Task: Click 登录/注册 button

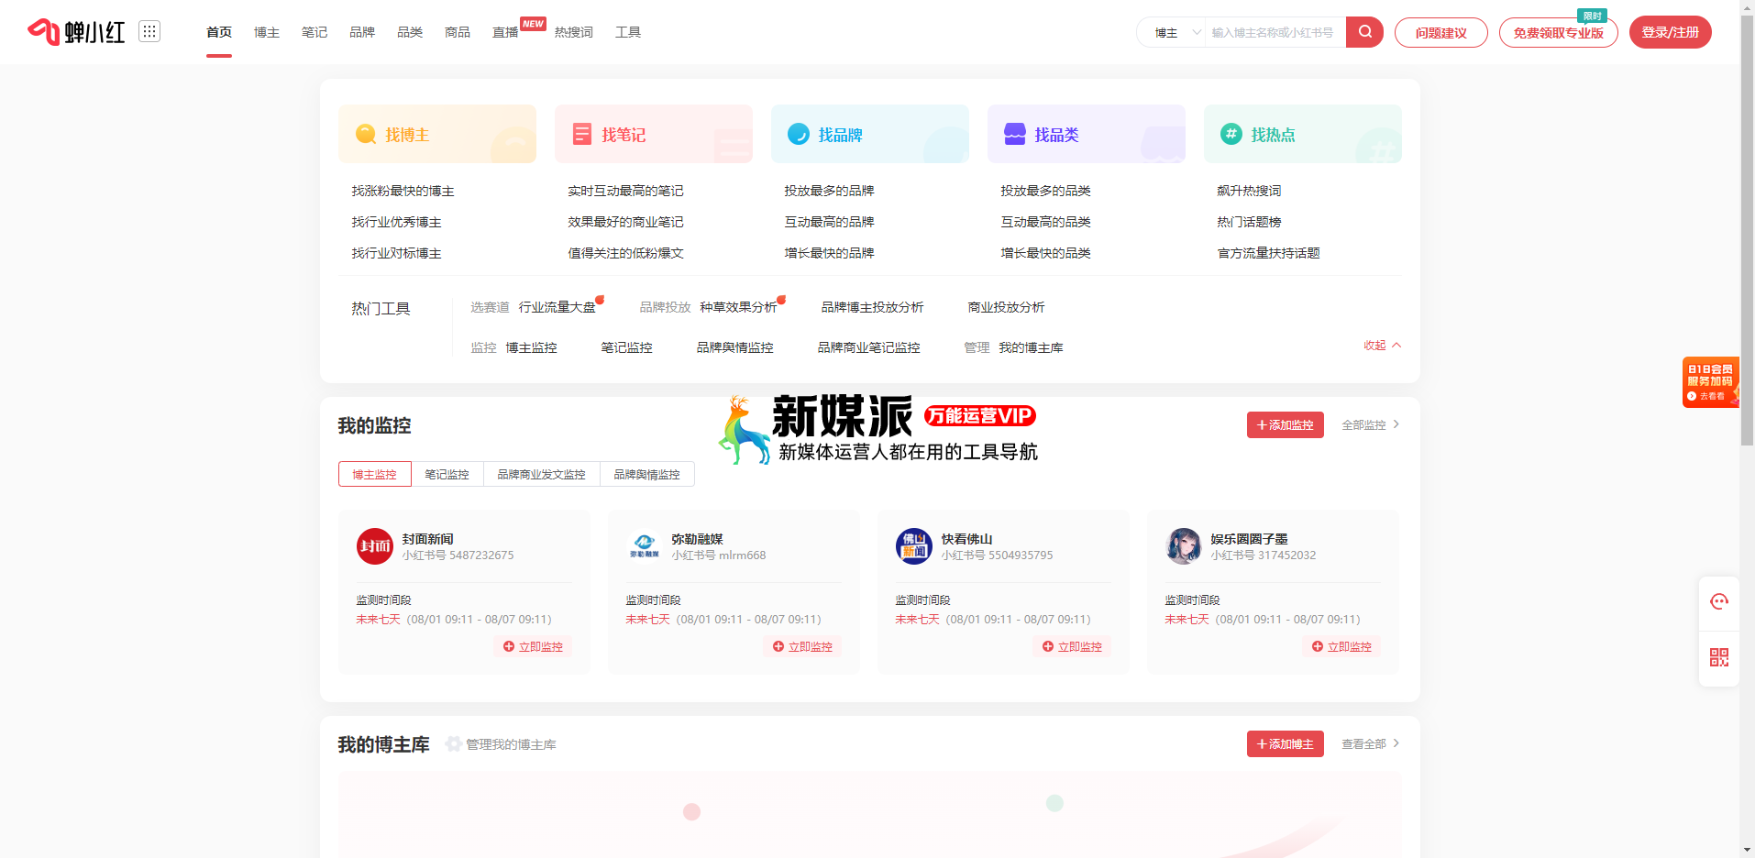Action: (1671, 32)
